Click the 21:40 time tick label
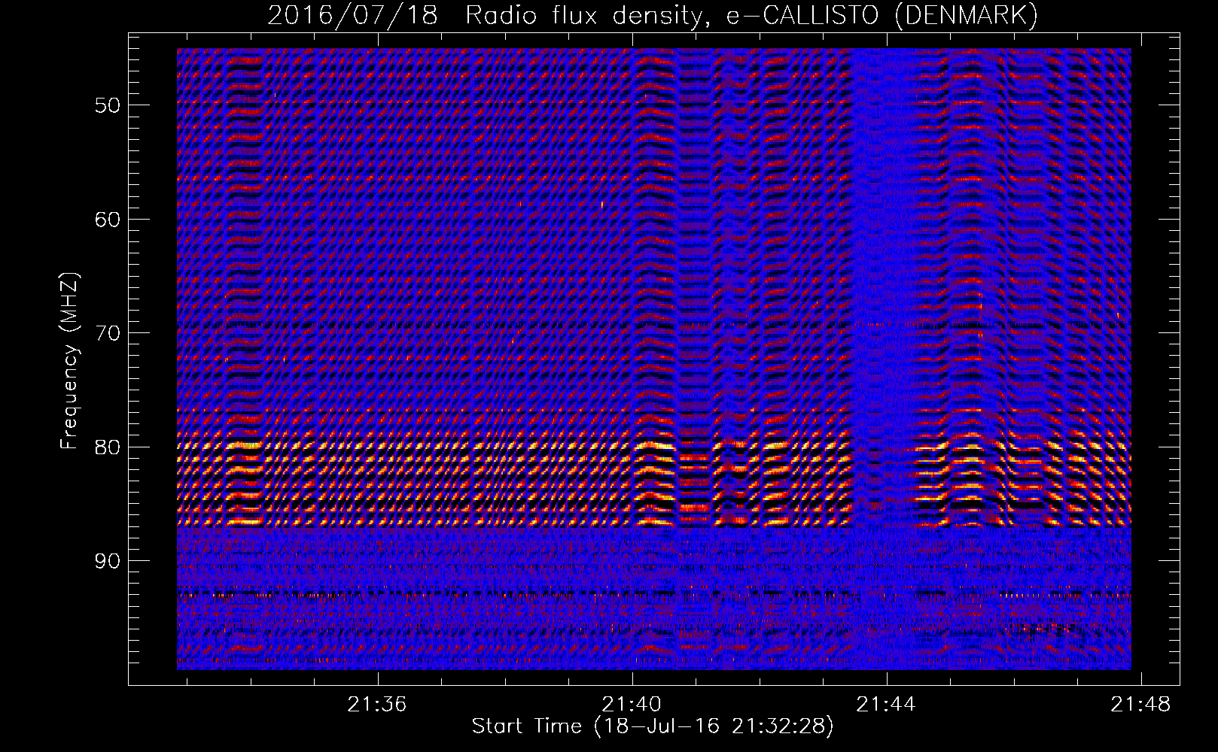Image resolution: width=1218 pixels, height=752 pixels. pyautogui.click(x=632, y=704)
